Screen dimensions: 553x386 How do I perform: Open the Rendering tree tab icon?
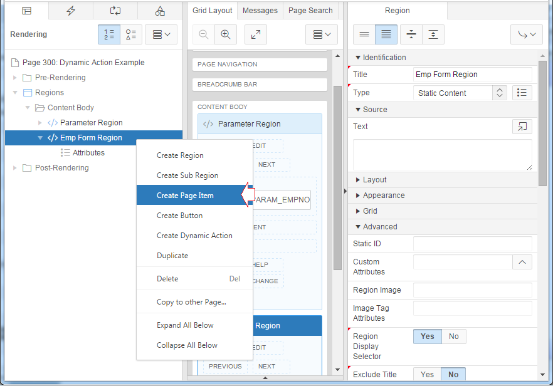coord(26,11)
